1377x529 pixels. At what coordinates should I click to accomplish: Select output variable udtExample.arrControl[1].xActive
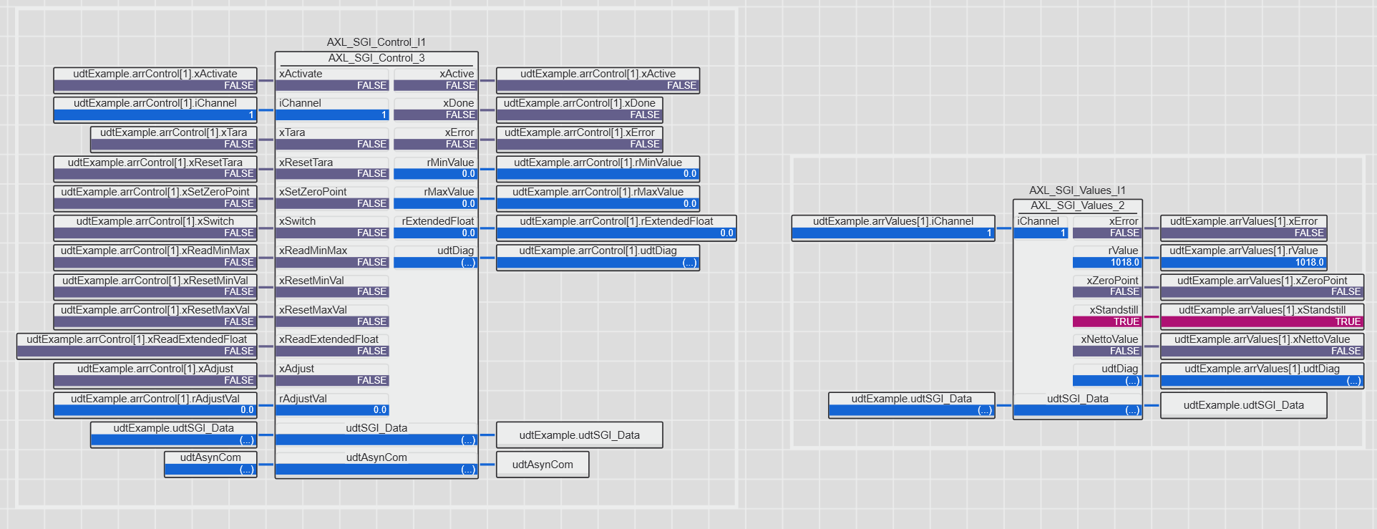(598, 80)
